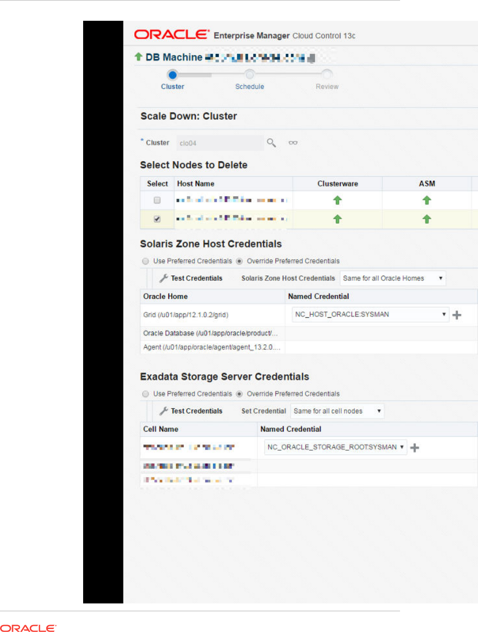
Task: Click the cluster search magnifier icon
Action: click(271, 143)
